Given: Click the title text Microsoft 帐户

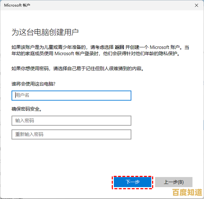Looking at the screenshot, I should click(x=17, y=5).
